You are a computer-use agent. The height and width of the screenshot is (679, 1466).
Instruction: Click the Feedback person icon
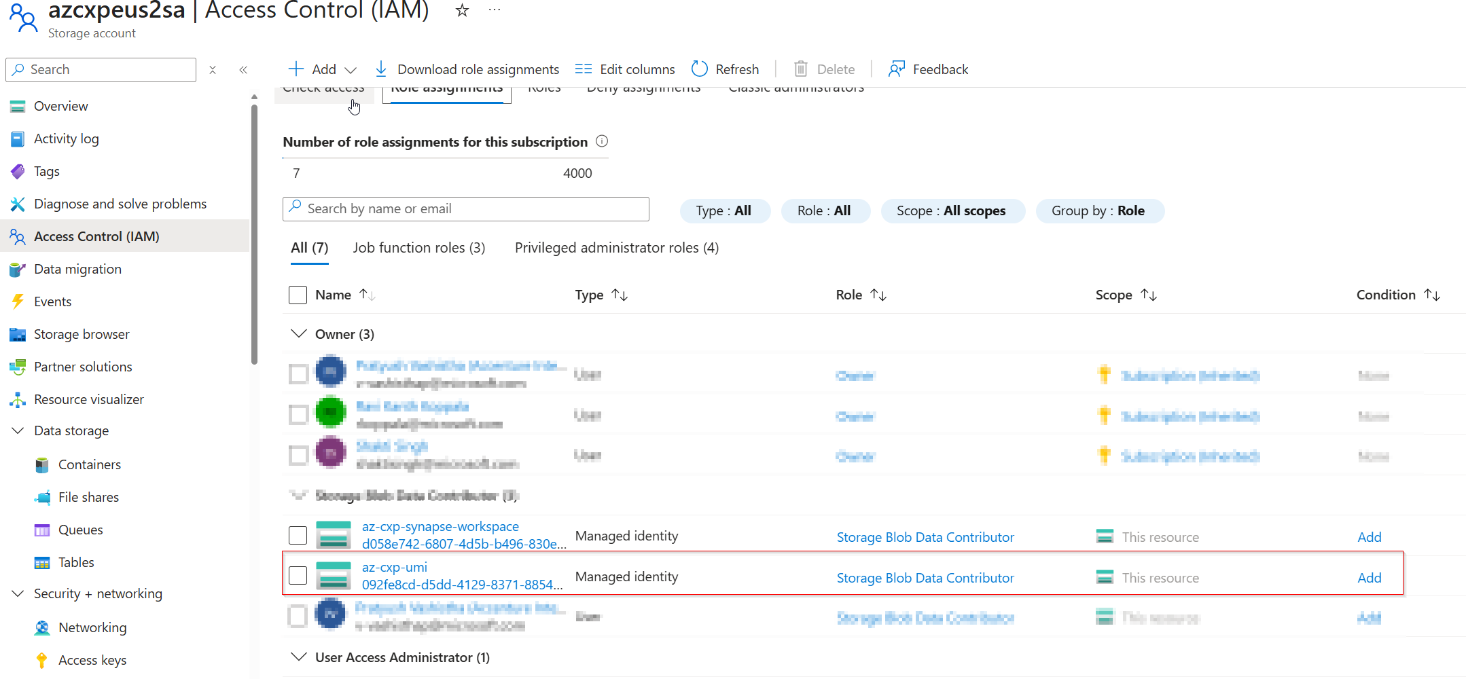pos(897,69)
